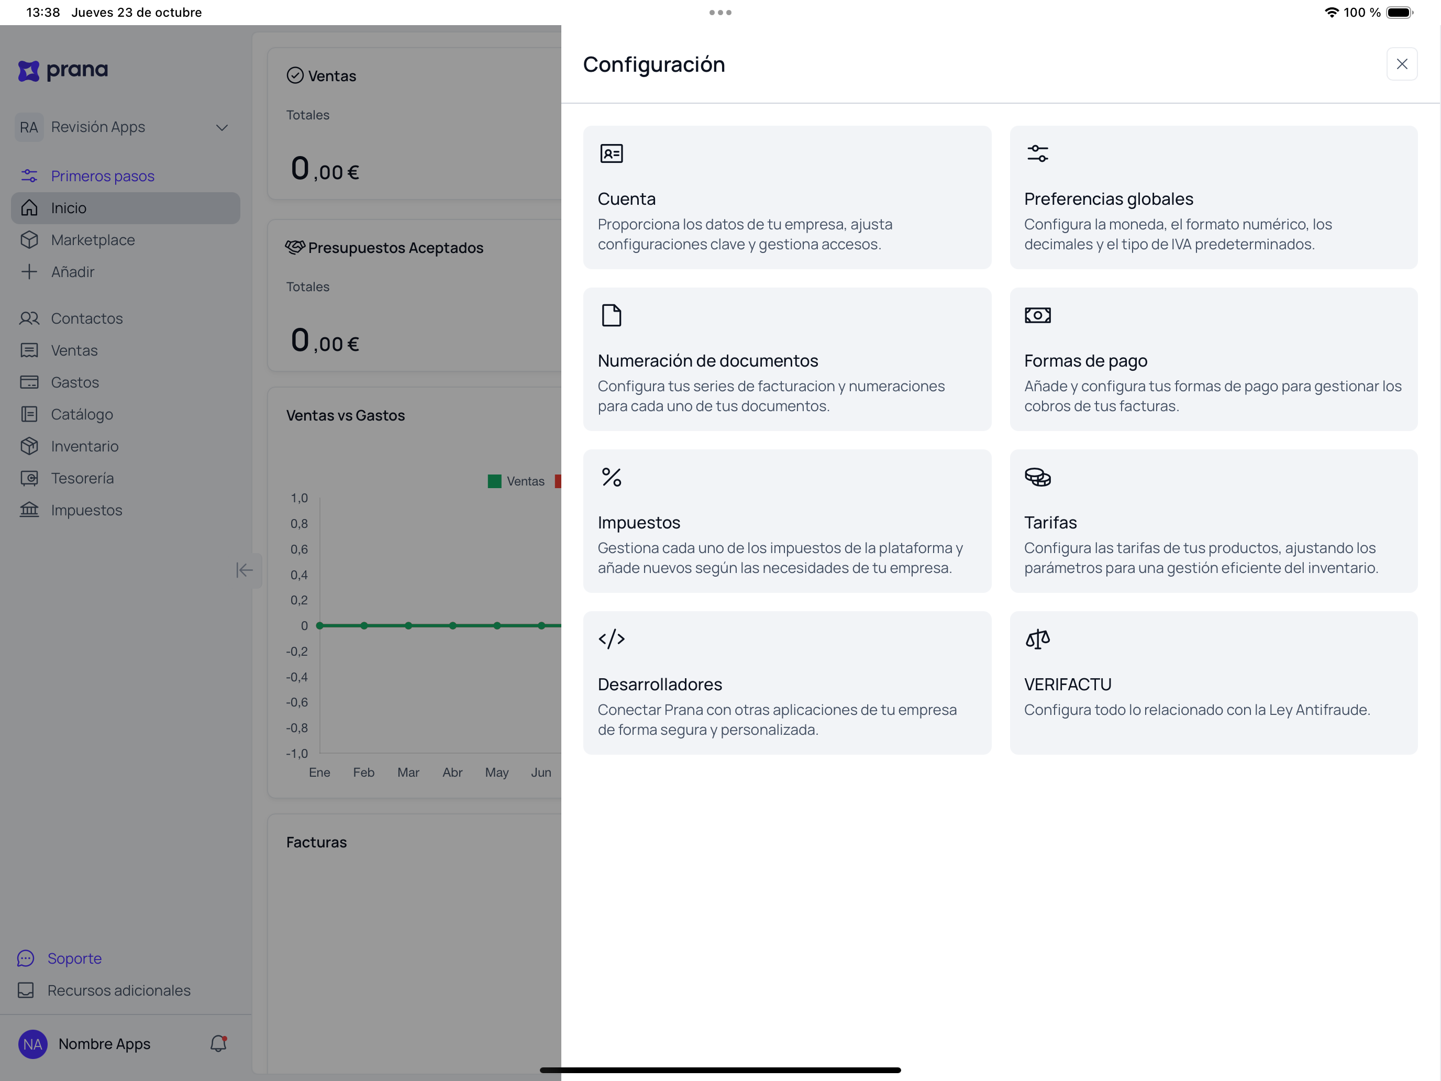The width and height of the screenshot is (1441, 1081).
Task: Click the prana logo in sidebar
Action: (63, 70)
